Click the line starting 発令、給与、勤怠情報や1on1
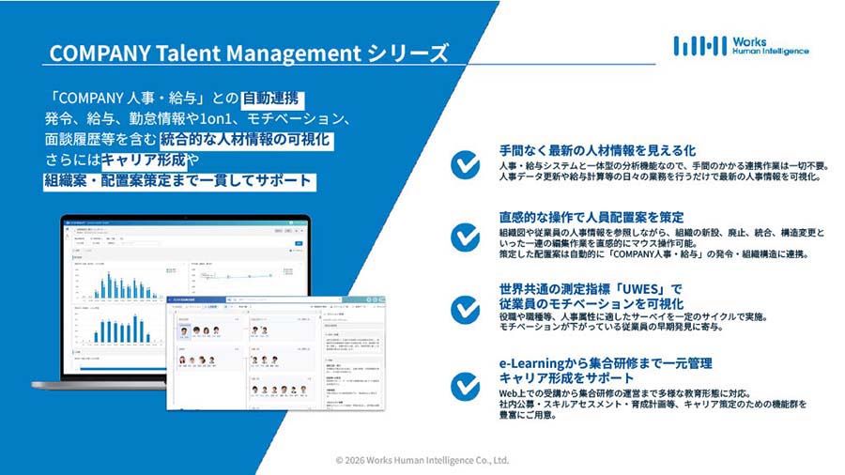This screenshot has height=475, width=845. [x=198, y=118]
